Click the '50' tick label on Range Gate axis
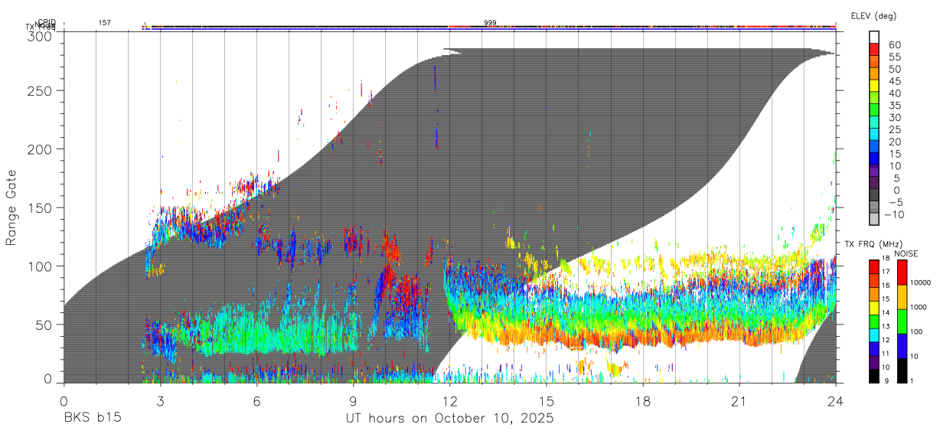Image resolution: width=940 pixels, height=434 pixels. tap(44, 325)
